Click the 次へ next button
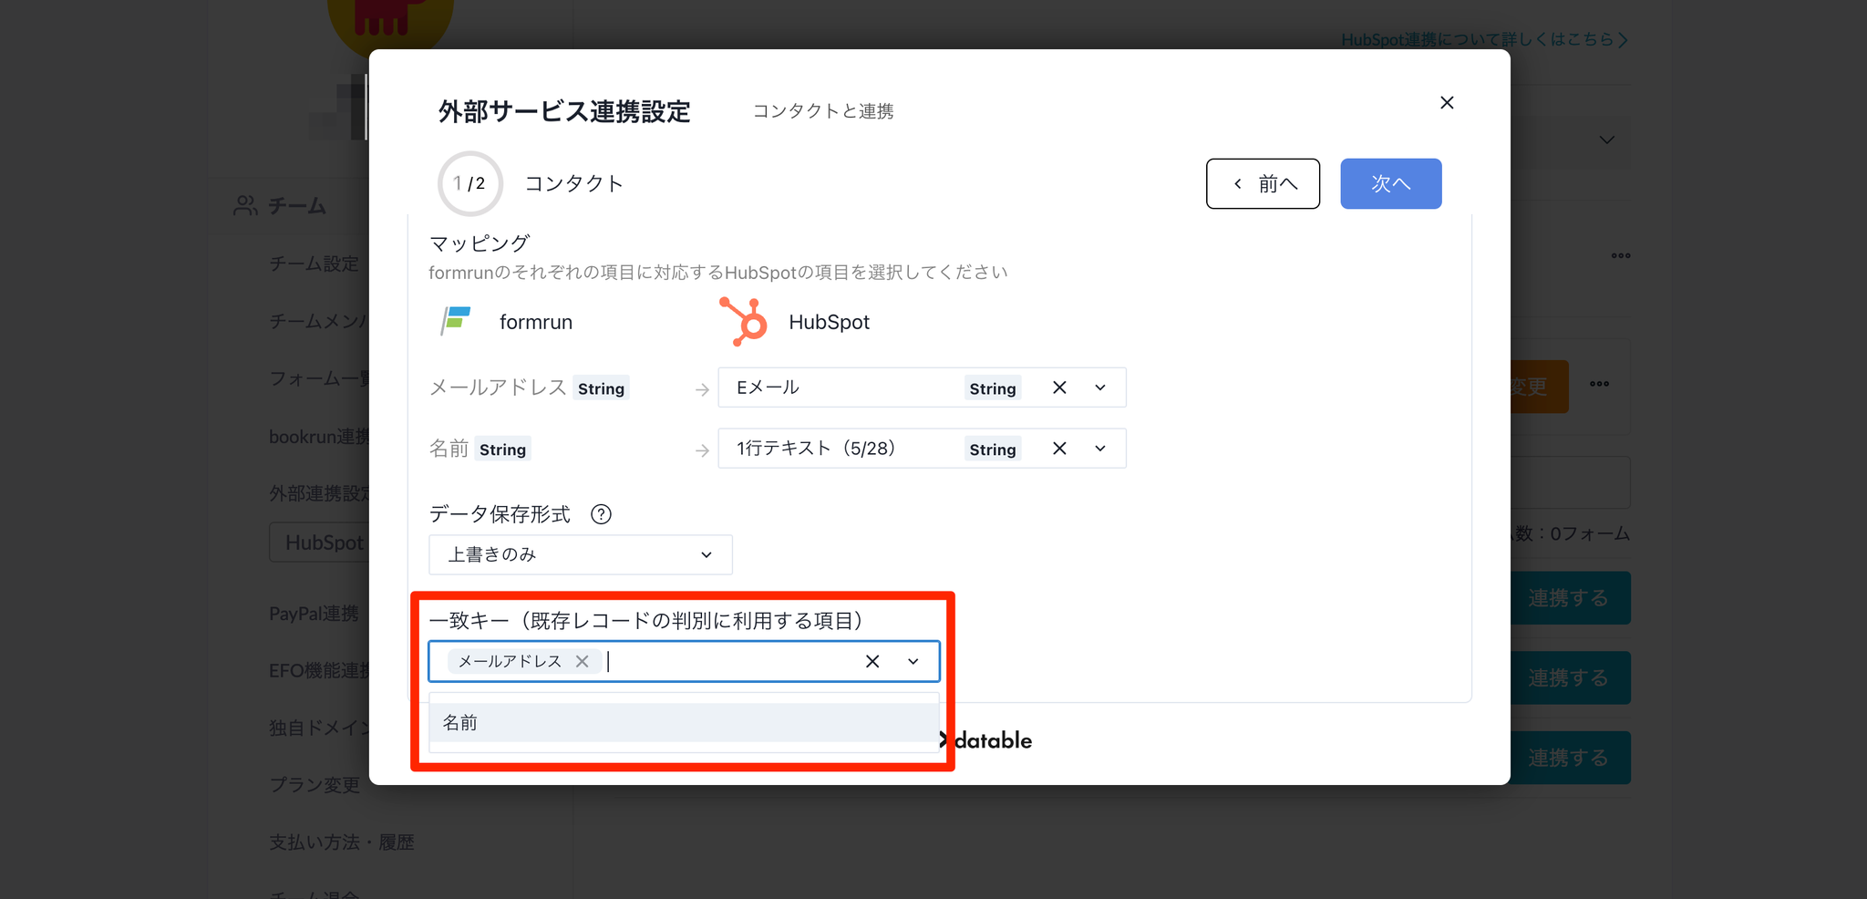The height and width of the screenshot is (899, 1867). 1390,183
